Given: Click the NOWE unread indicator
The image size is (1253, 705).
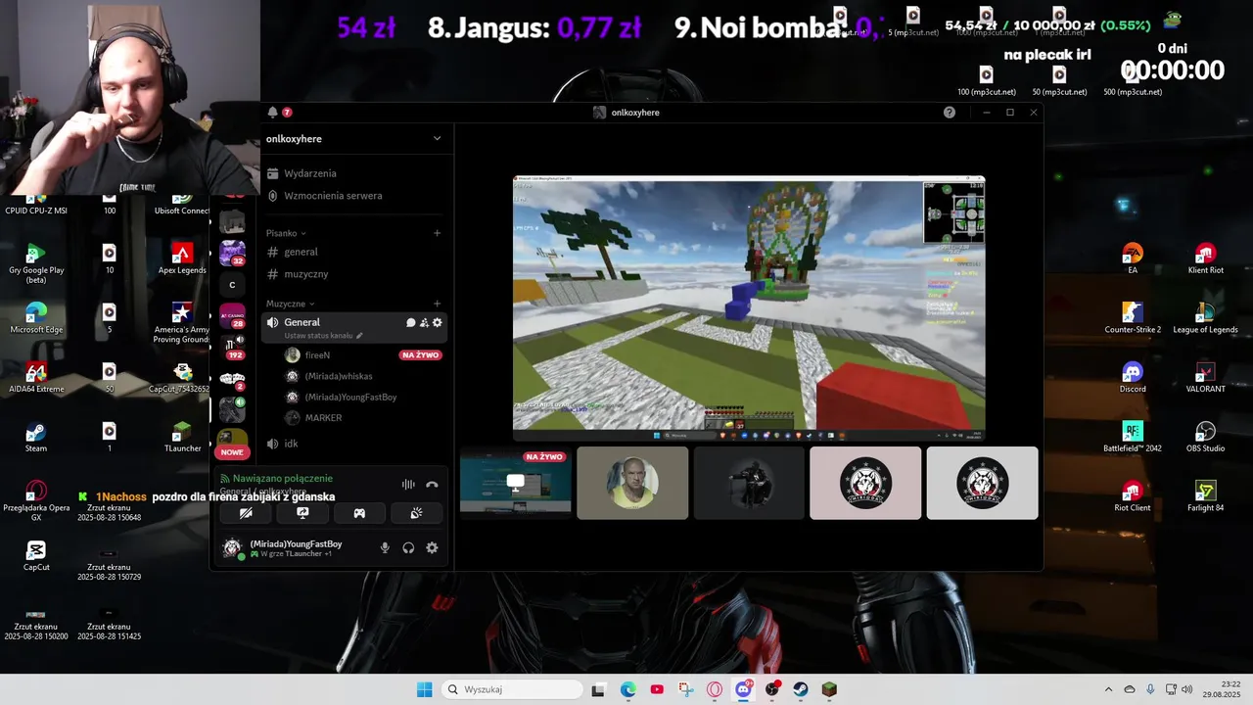Looking at the screenshot, I should [x=232, y=452].
